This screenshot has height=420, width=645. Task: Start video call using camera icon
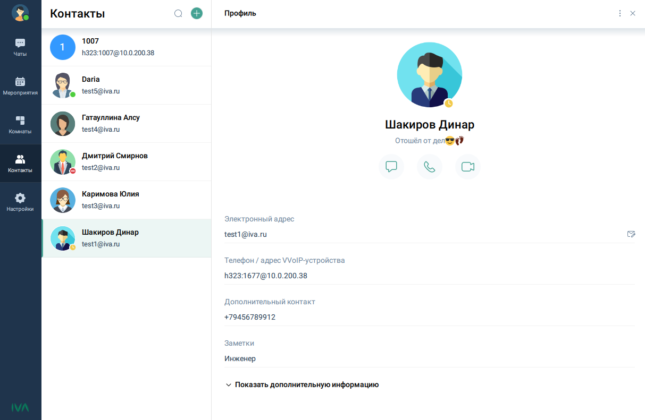[x=468, y=167]
